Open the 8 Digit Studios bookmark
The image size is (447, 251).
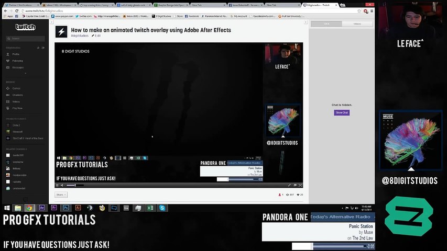coord(161,16)
